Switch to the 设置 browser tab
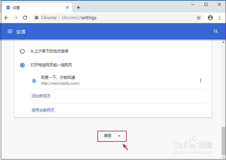 37,8
